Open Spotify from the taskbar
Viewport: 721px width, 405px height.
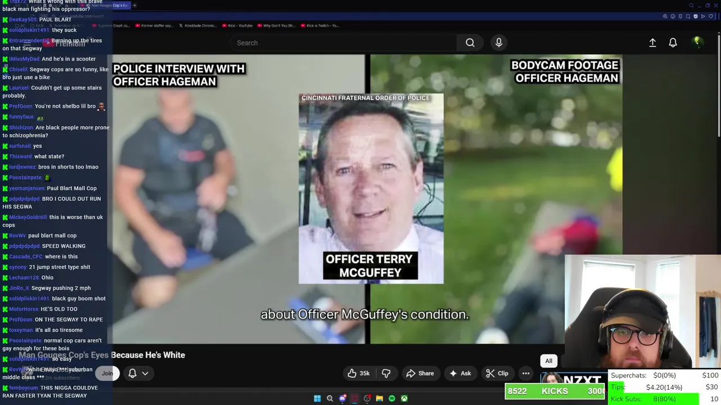[392, 398]
